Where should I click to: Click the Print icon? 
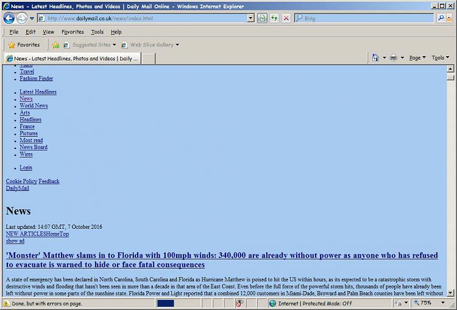(394, 58)
